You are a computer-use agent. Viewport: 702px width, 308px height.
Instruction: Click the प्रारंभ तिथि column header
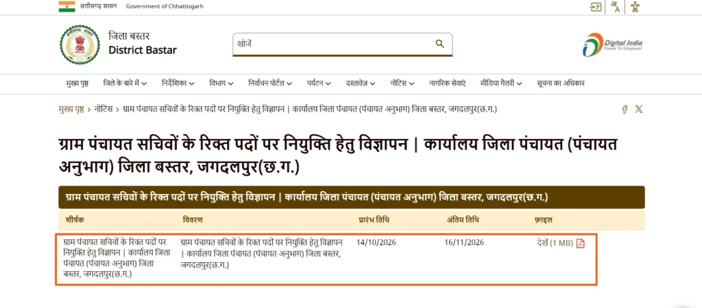[374, 220]
